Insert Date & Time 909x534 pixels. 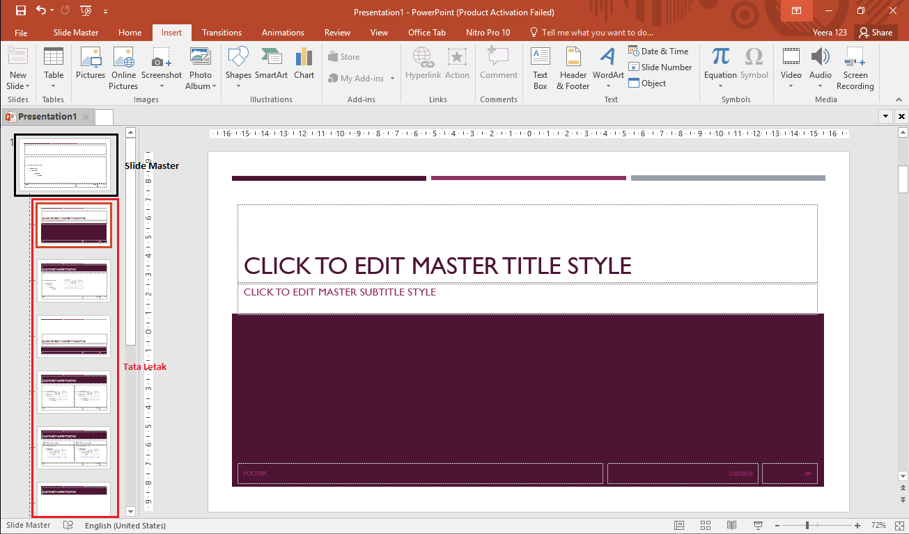click(x=659, y=50)
